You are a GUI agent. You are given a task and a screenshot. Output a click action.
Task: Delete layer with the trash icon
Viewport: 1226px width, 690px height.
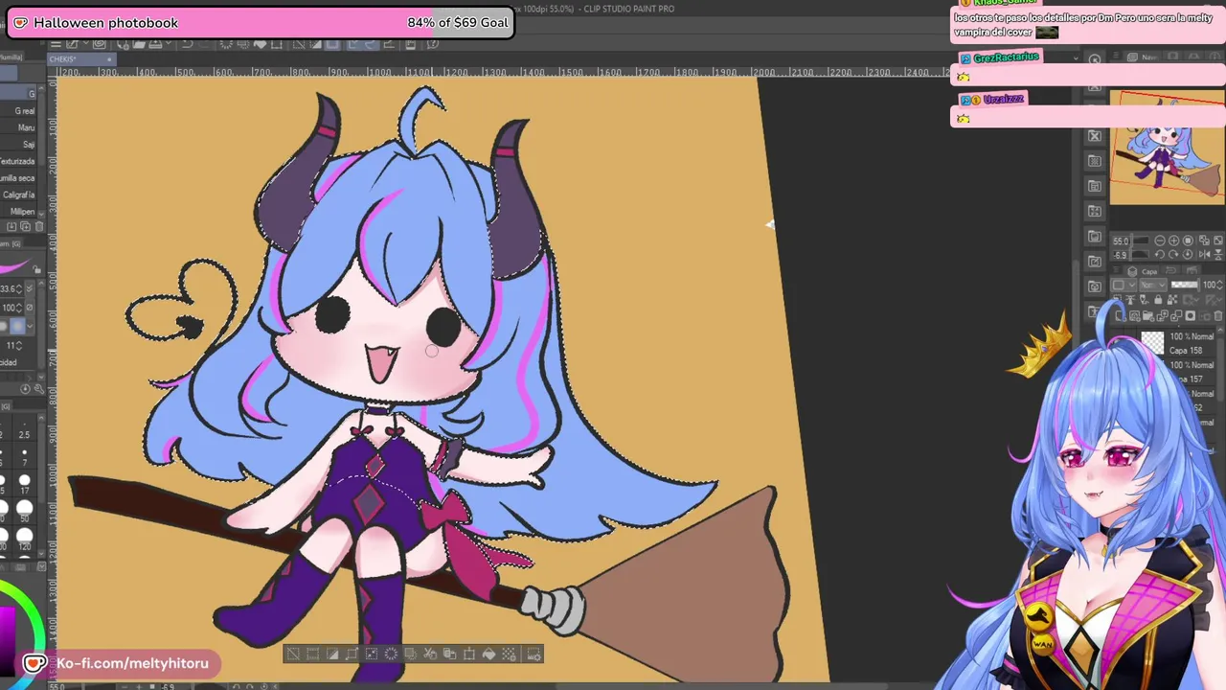1218,316
